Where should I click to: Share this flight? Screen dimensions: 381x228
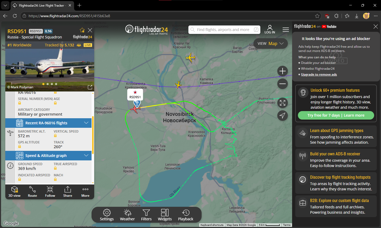tap(68, 192)
